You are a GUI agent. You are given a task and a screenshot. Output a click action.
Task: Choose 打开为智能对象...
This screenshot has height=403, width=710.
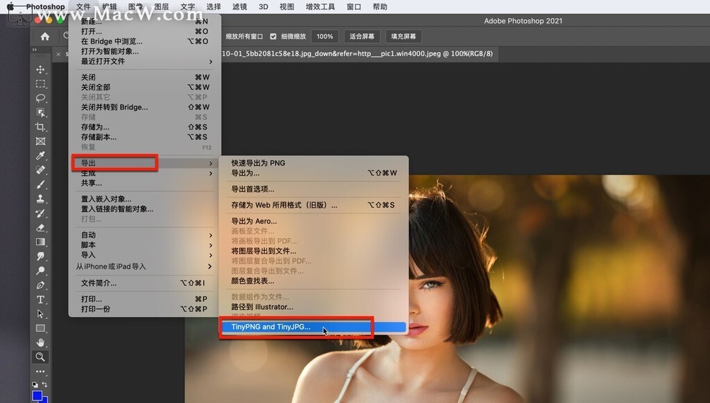(x=145, y=51)
